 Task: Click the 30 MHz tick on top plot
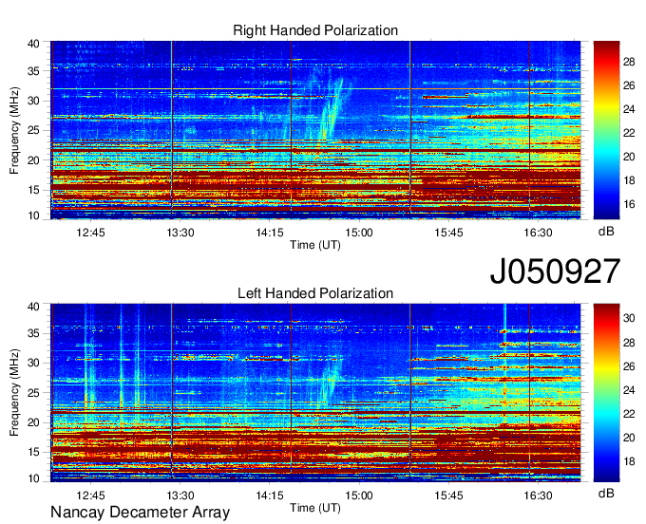(33, 101)
